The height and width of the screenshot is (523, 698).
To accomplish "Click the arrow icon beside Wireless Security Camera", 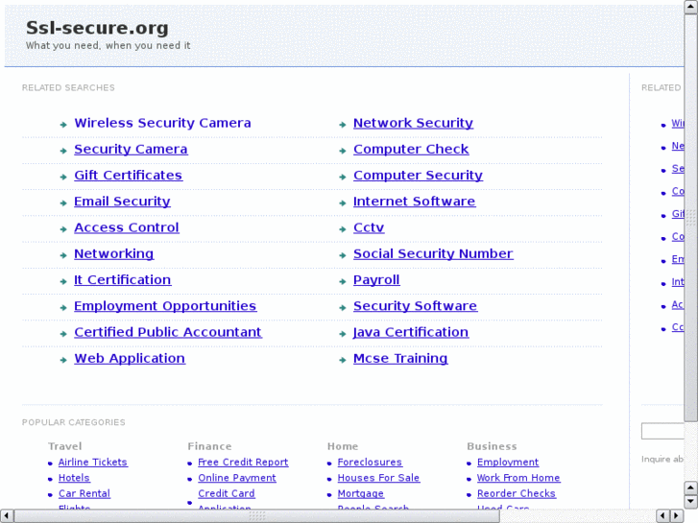I will tap(63, 125).
